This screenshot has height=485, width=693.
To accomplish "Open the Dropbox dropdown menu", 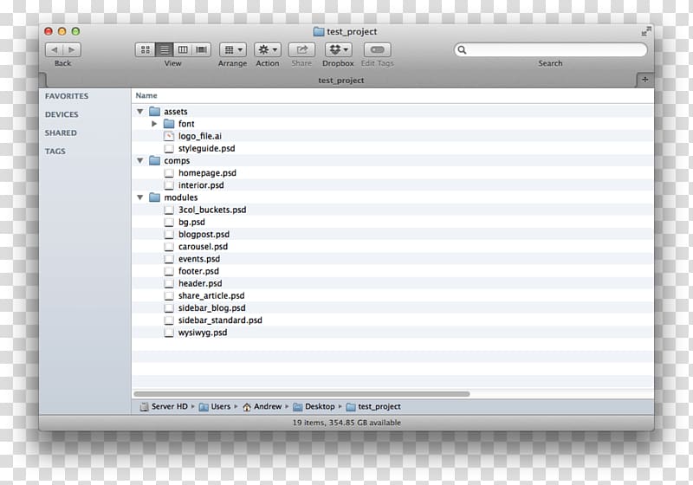I will 338,50.
